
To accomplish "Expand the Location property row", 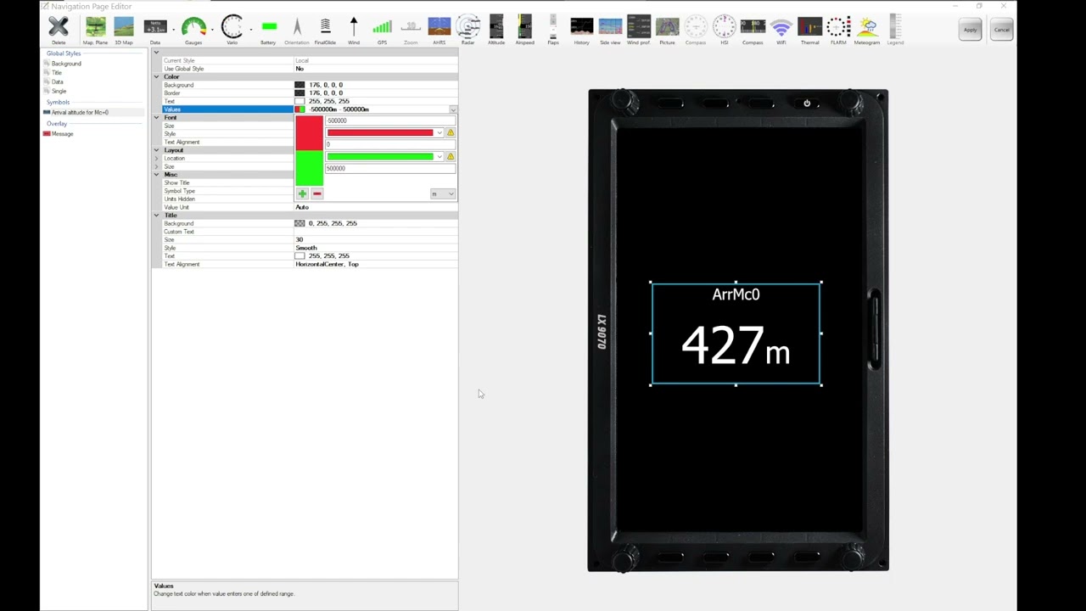I will 156,159.
